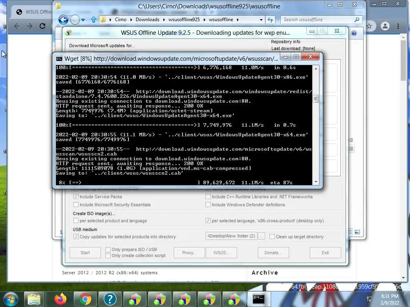
Task: Click the Explorer help question mark icon
Action: pyautogui.click(x=354, y=33)
